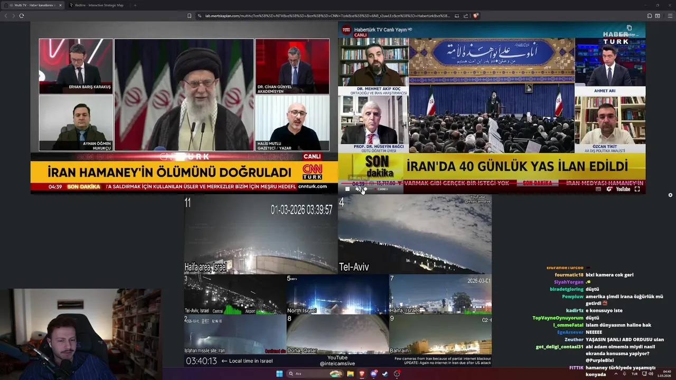This screenshot has width=676, height=380.
Task: Switch TUR keyboard language indicator
Action: [x=634, y=374]
